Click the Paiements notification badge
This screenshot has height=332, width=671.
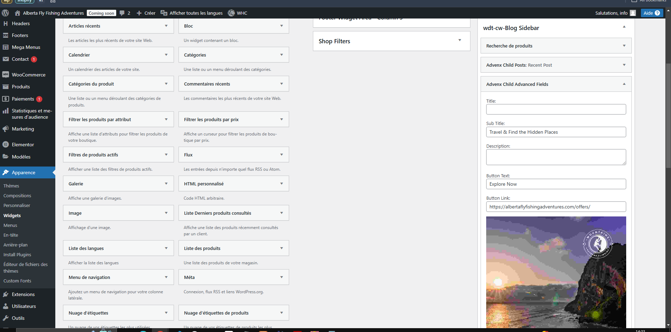39,99
